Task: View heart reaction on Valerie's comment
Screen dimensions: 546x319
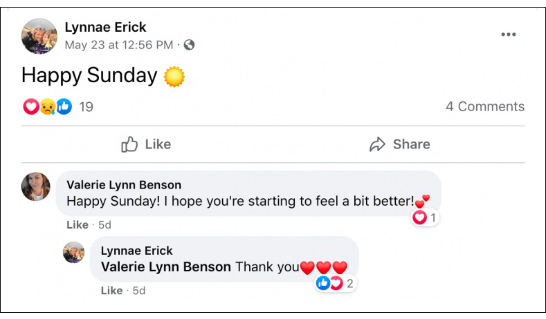Action: (x=424, y=218)
